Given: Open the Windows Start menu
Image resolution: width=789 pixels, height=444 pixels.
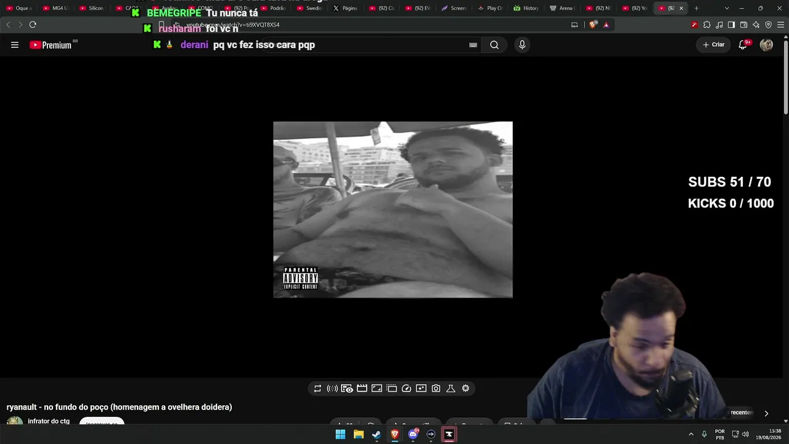Looking at the screenshot, I should 340,434.
